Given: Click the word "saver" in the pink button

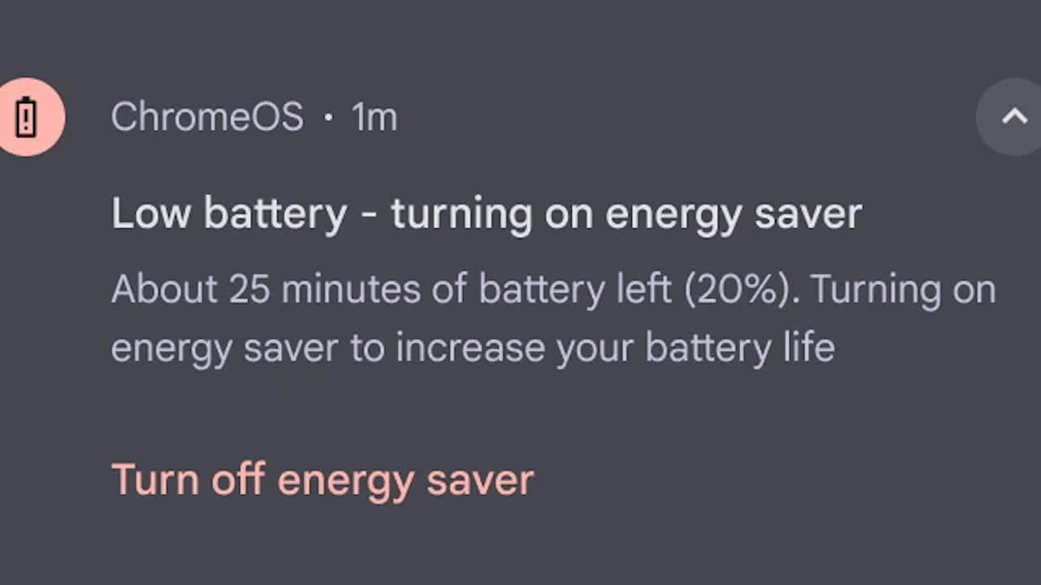Looking at the screenshot, I should [480, 479].
